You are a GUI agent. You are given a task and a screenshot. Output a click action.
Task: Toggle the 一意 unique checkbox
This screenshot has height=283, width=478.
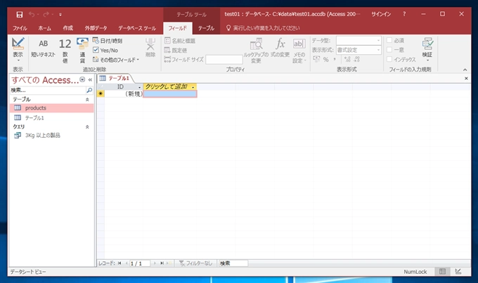coord(389,50)
